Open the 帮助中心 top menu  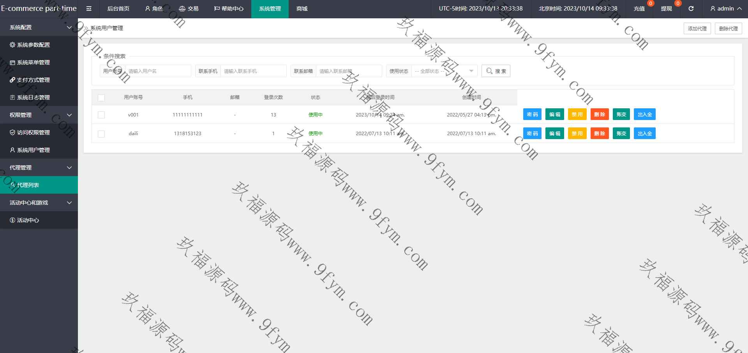229,9
